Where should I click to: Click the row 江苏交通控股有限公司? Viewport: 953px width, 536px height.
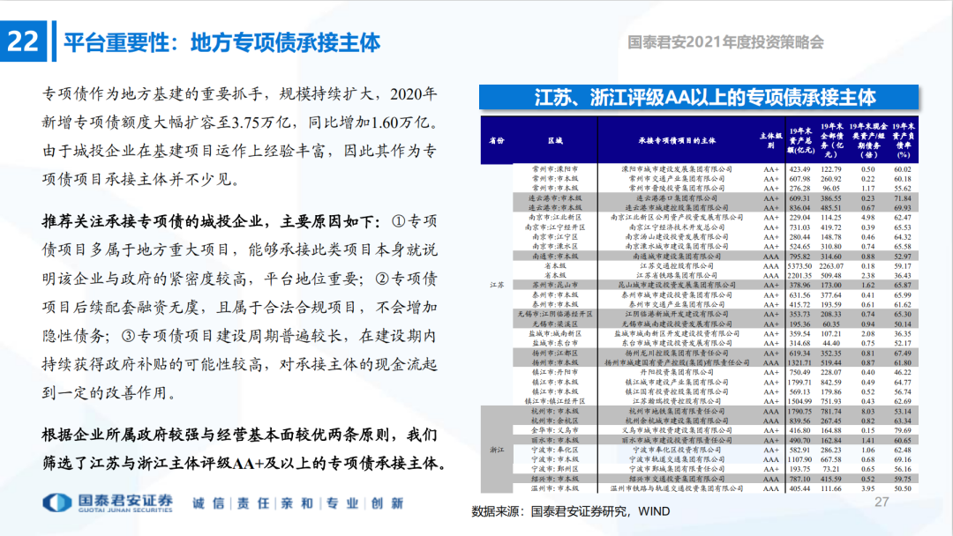click(716, 266)
